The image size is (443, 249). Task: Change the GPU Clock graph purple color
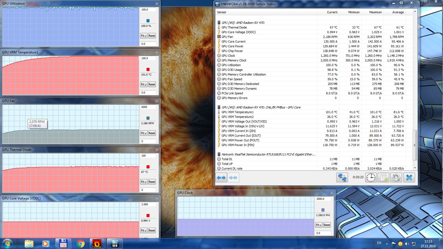pos(323,210)
